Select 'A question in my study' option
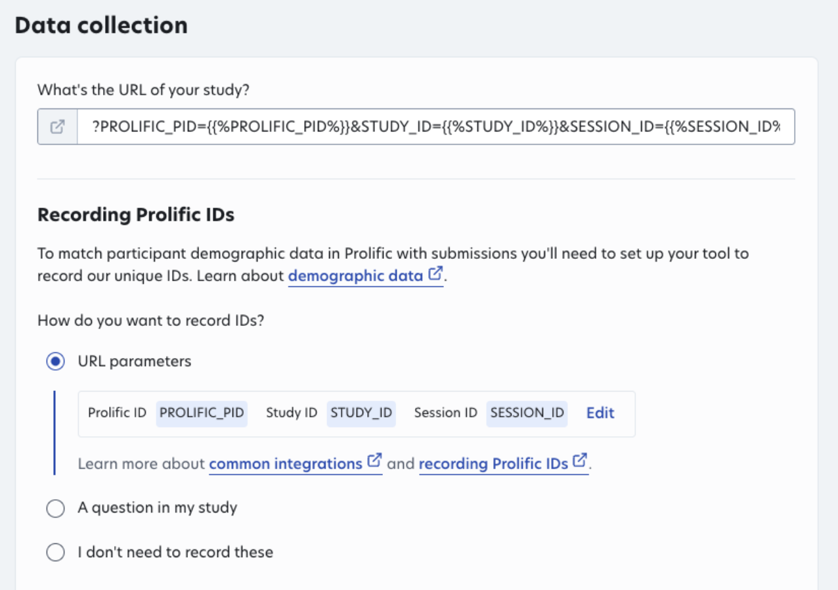This screenshot has width=838, height=590. [x=55, y=508]
